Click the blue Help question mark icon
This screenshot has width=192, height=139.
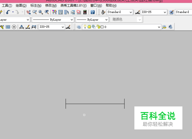pos(93,12)
